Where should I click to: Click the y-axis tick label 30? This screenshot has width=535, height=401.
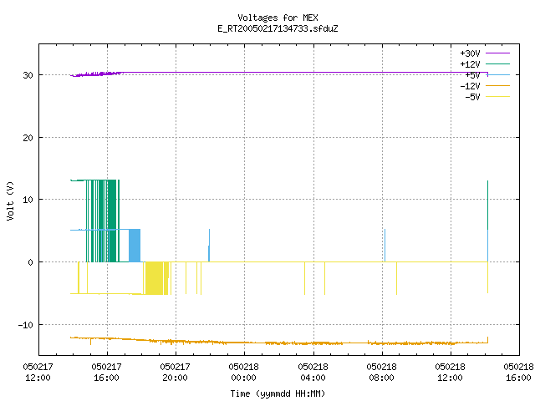28,75
